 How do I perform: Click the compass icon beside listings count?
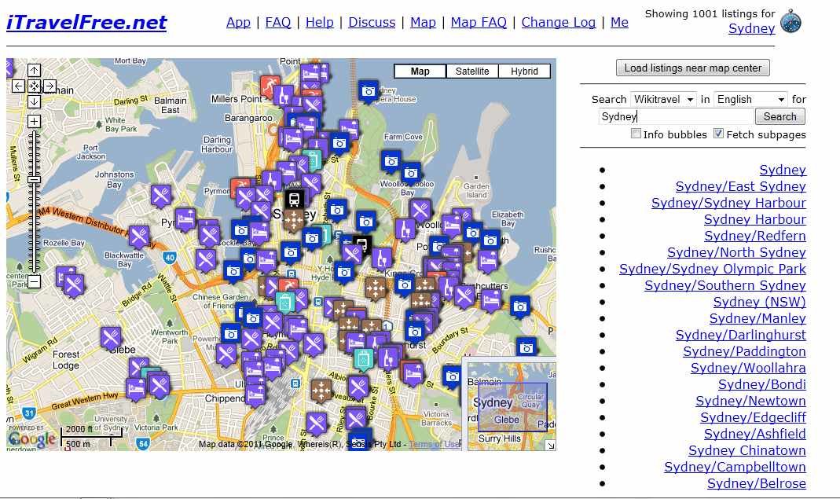click(790, 22)
